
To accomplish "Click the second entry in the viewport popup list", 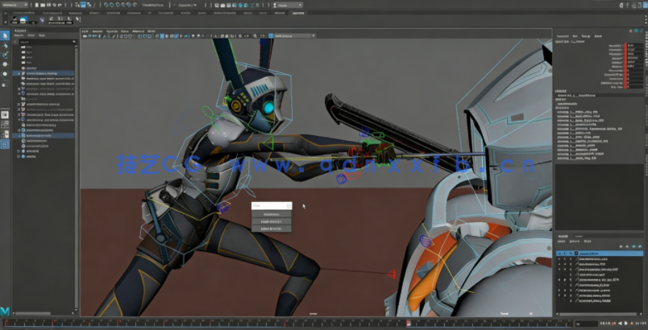I will click(272, 221).
